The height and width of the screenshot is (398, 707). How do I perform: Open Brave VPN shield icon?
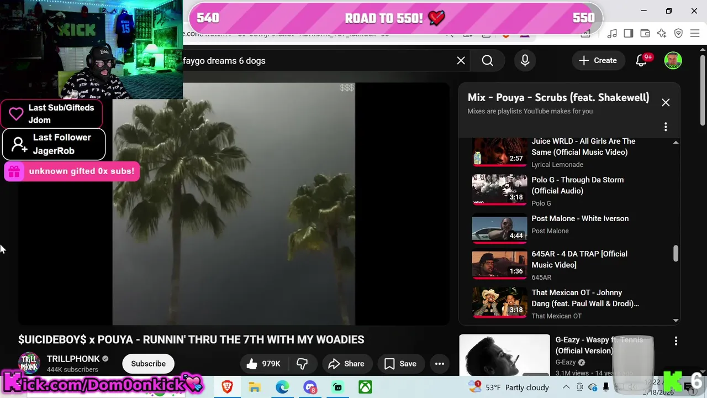pos(678,34)
